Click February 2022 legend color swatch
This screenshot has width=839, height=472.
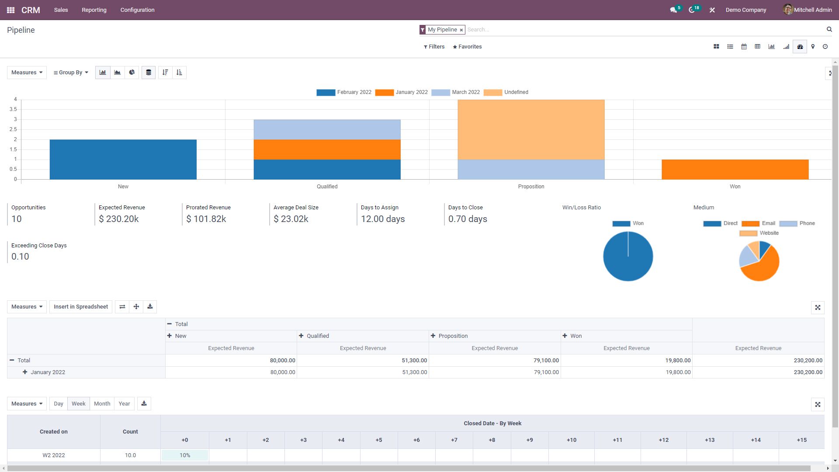tap(326, 93)
